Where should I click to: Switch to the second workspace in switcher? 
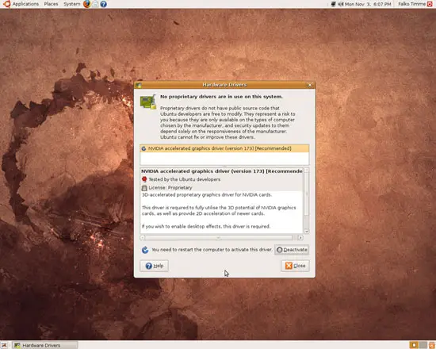[423, 345]
